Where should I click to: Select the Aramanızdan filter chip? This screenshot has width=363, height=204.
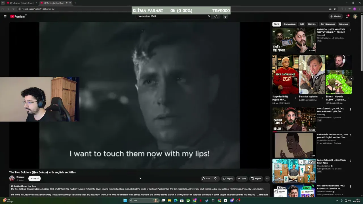tap(290, 24)
